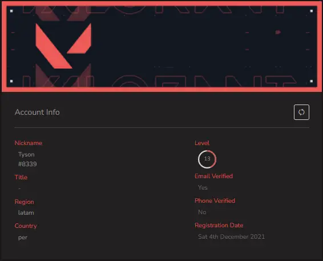Screen dimensions: 323x261
Task: Click the country value per
Action: [x=23, y=238]
